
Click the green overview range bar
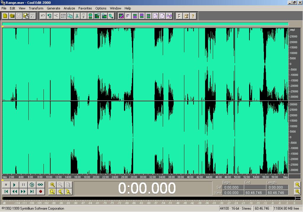[x=145, y=24]
